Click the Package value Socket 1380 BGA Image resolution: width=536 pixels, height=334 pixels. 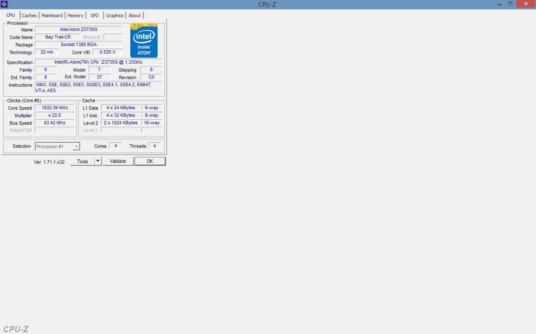[79, 44]
